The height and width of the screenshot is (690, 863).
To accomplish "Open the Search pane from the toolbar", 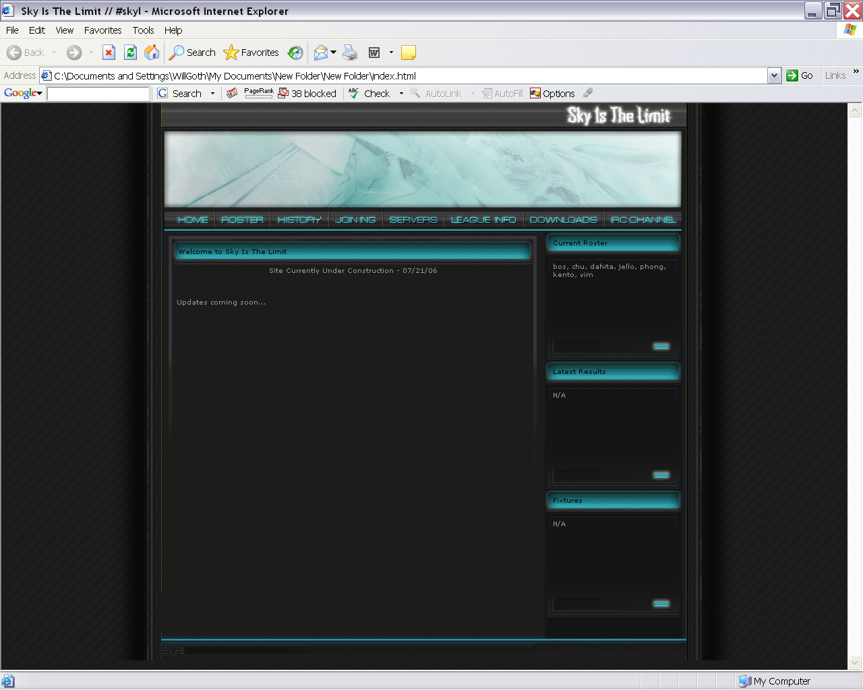I will [x=193, y=53].
